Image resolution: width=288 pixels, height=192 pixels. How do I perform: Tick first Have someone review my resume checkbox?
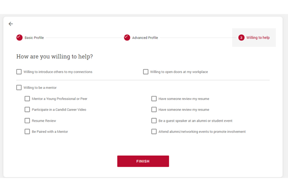154,99
